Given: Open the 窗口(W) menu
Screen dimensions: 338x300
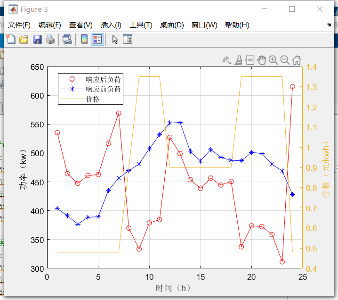Looking at the screenshot, I should pos(204,25).
